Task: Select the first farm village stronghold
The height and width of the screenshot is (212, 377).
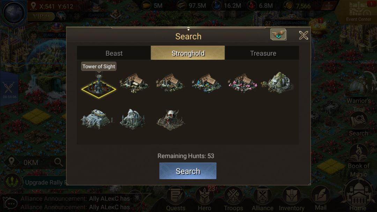Action: coord(134,83)
